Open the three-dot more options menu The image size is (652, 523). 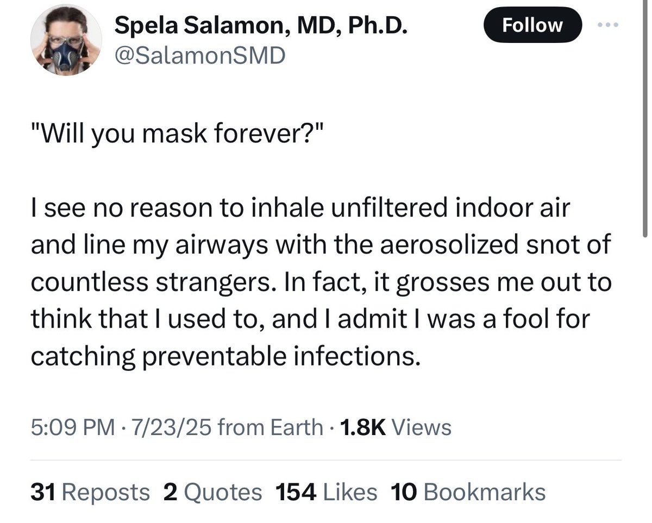click(x=608, y=26)
